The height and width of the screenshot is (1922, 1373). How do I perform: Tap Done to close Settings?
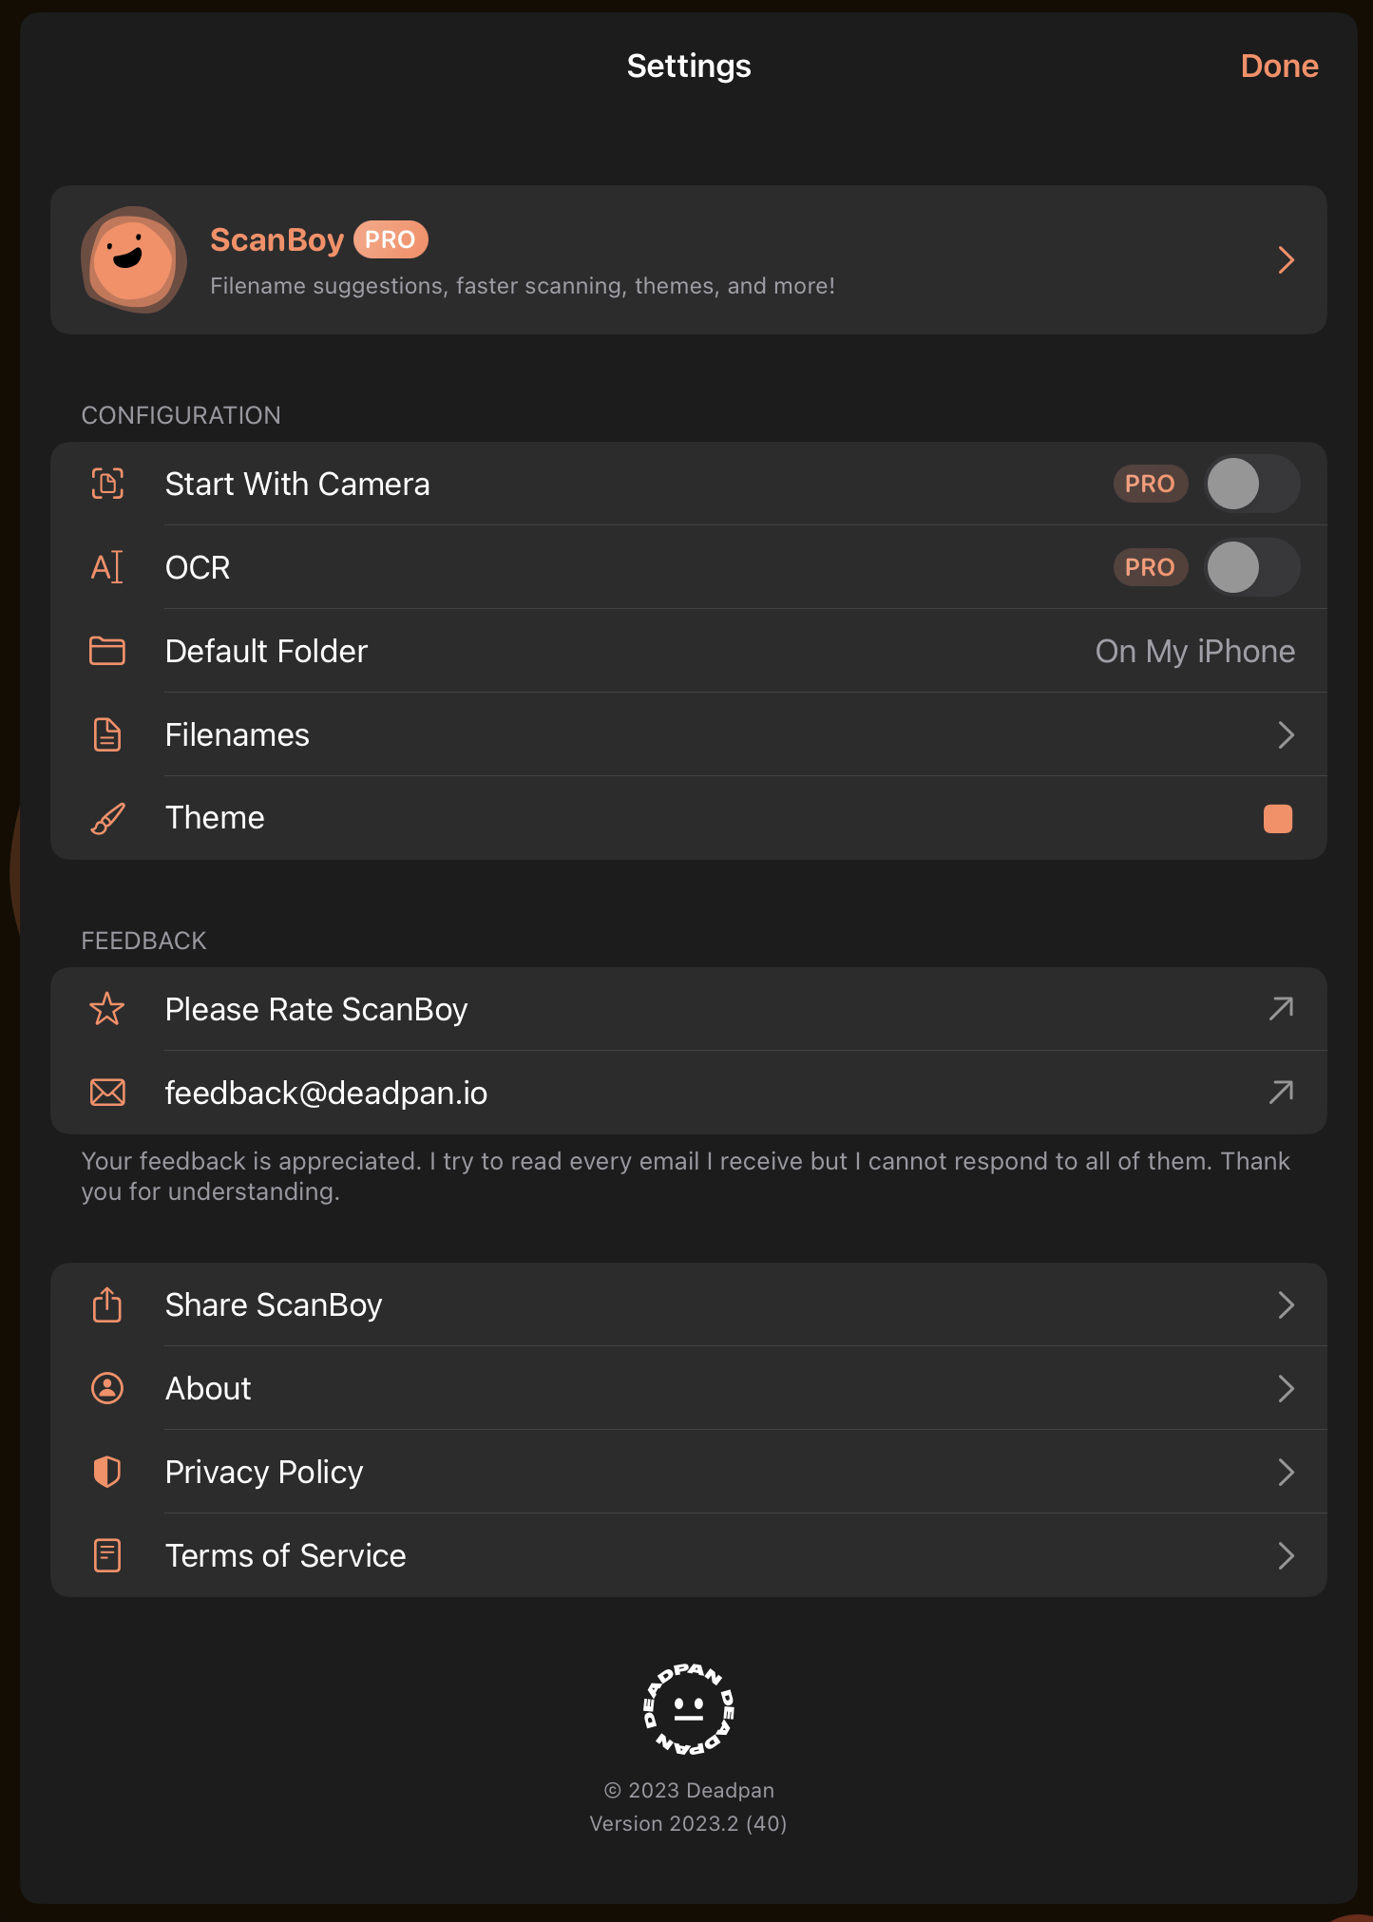[1279, 66]
